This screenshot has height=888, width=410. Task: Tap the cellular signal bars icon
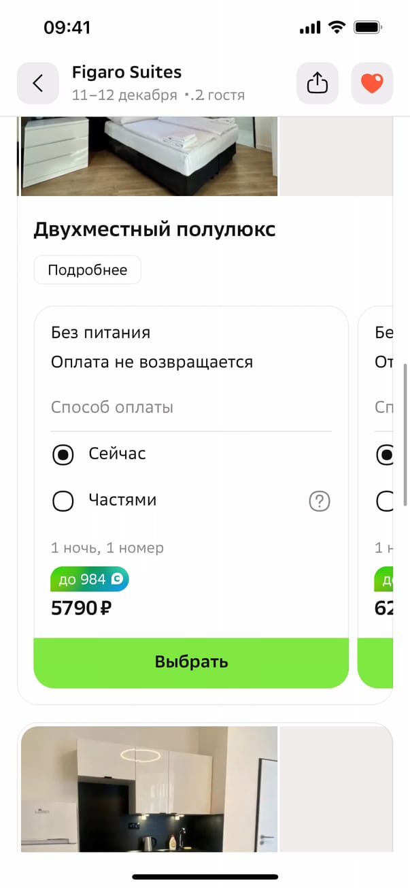pos(309,27)
